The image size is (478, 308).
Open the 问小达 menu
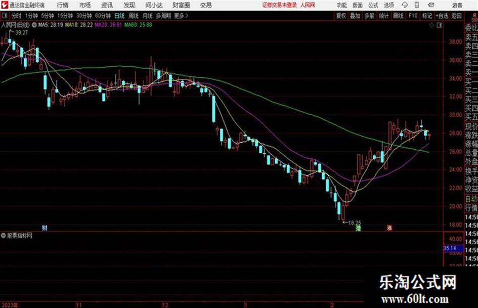(154, 5)
